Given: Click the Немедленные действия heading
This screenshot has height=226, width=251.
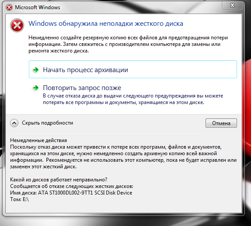Looking at the screenshot, I should point(38,140).
